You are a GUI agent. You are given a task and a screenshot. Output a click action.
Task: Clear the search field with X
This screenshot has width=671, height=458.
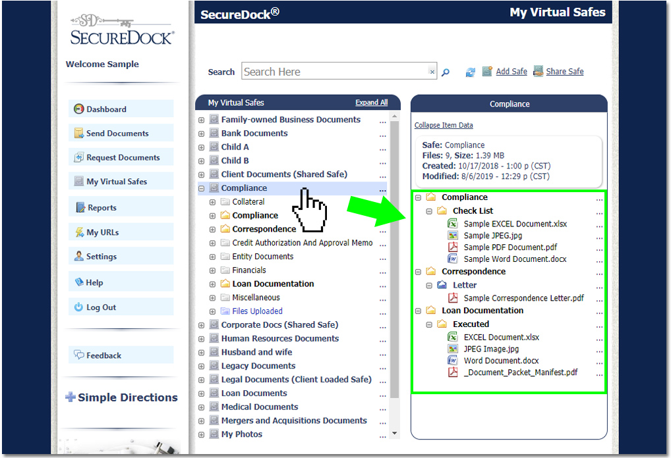point(432,72)
